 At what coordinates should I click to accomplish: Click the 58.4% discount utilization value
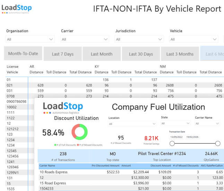(53, 132)
